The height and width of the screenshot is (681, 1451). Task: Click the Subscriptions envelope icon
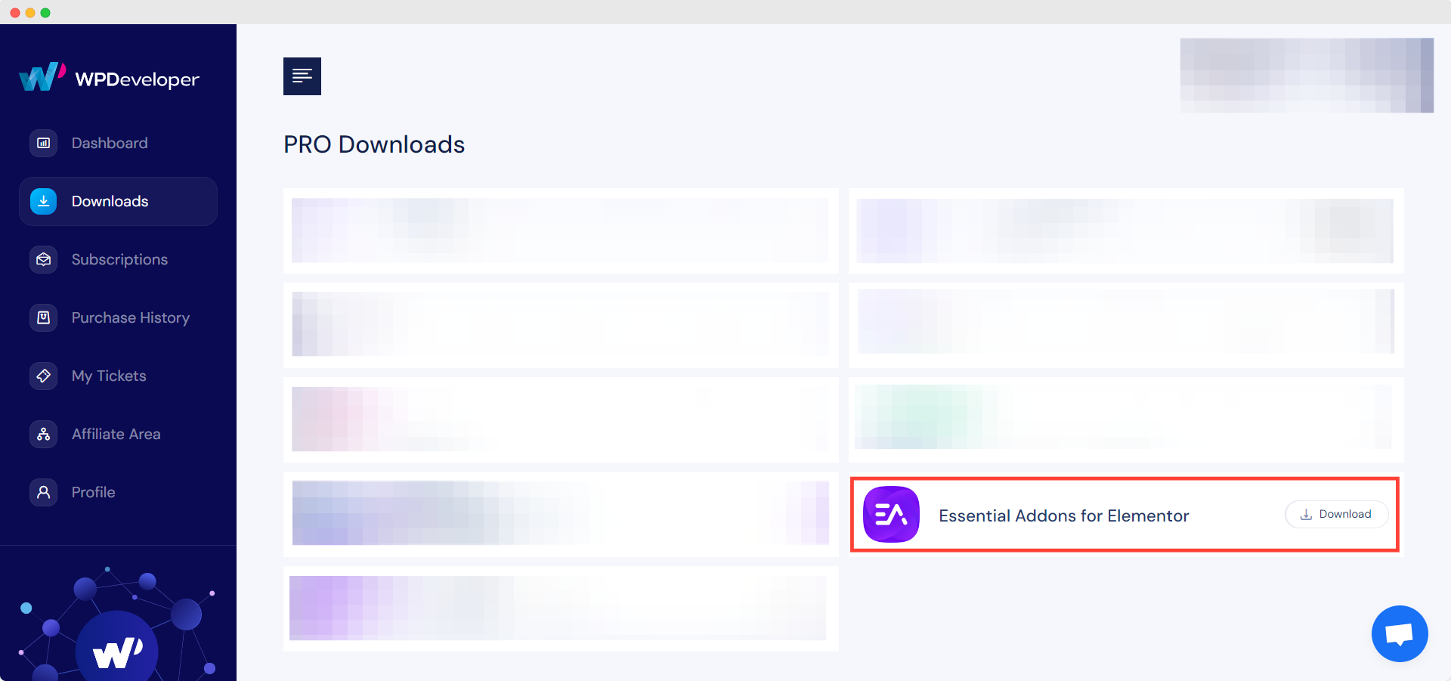(44, 259)
